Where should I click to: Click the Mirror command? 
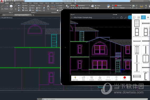[32, 8]
